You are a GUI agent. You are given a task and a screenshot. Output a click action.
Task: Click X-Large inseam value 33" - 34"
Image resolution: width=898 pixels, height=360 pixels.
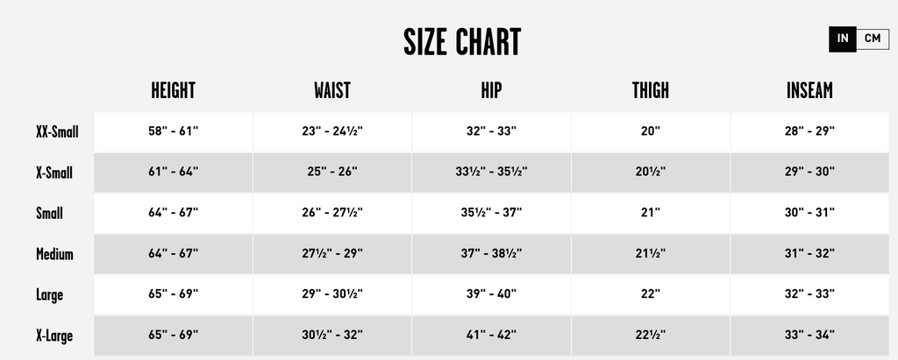(x=810, y=335)
